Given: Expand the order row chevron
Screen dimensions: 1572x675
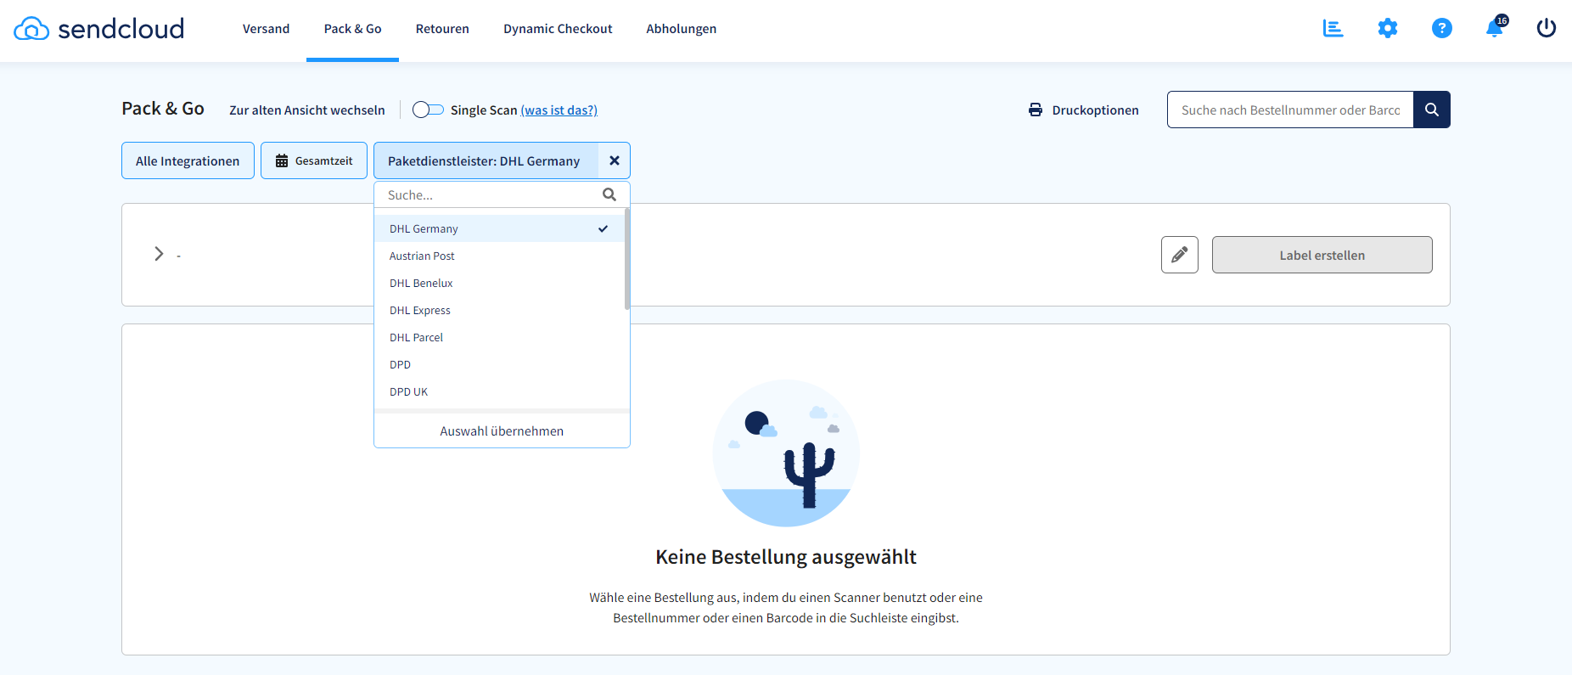Looking at the screenshot, I should (159, 254).
